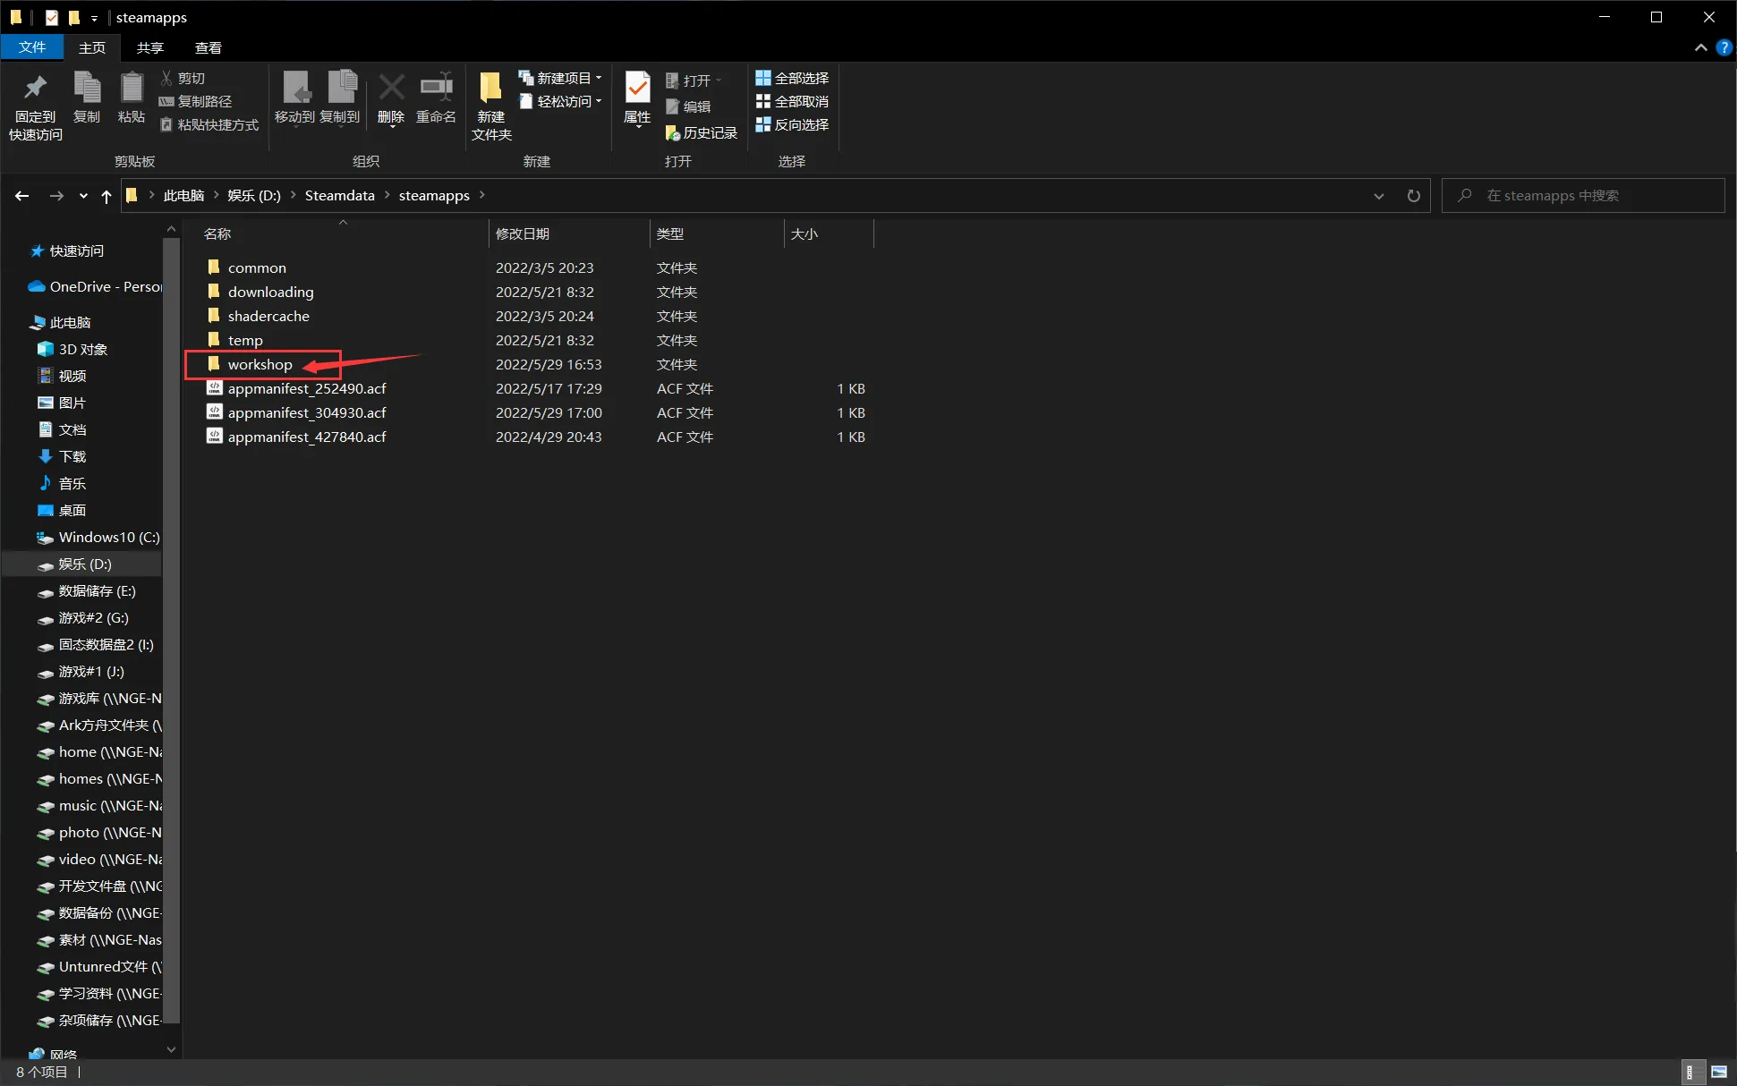The image size is (1737, 1086).
Task: Switch to large icons view in status bar
Action: [1719, 1072]
